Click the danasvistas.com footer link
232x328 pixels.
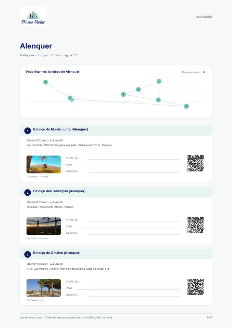click(30, 317)
